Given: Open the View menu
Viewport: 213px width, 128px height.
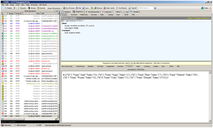Looking at the screenshot, I should 23,5.
